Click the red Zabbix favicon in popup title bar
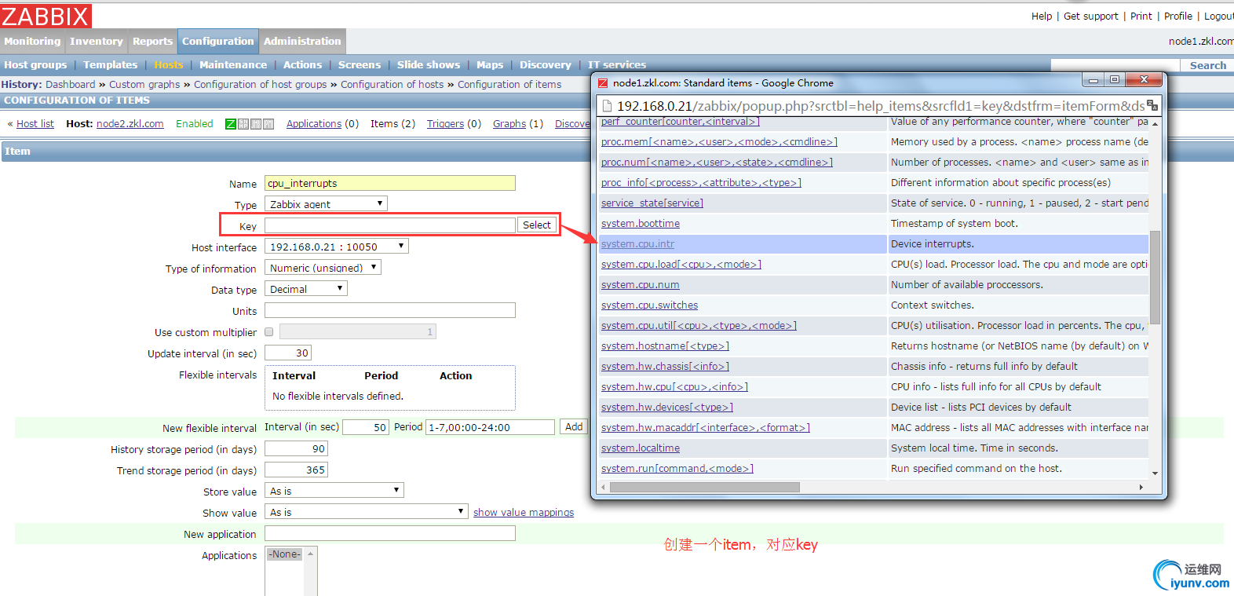Viewport: 1234px width, 596px height. click(x=603, y=82)
